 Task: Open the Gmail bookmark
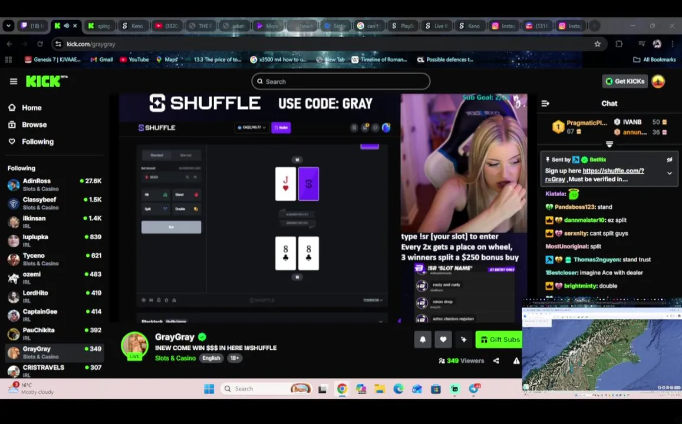[101, 59]
